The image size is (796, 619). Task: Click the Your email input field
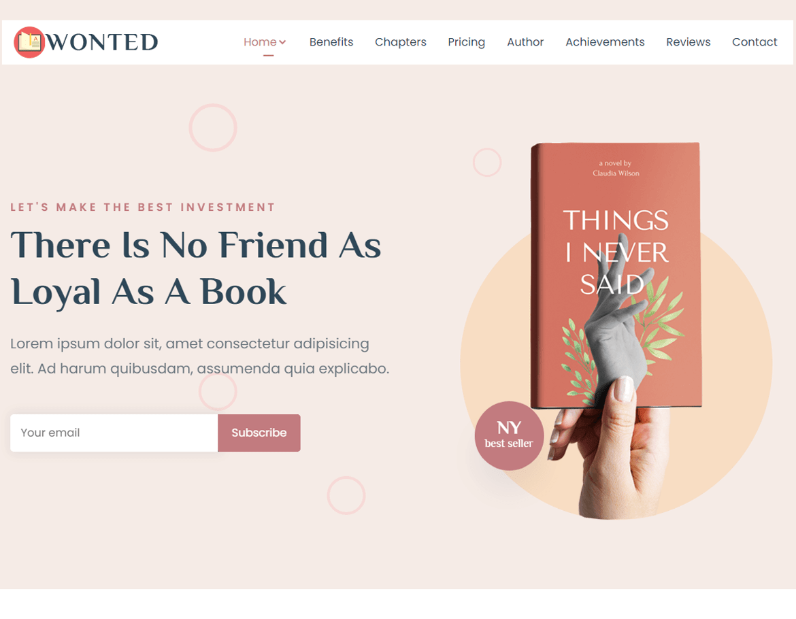[x=114, y=433]
